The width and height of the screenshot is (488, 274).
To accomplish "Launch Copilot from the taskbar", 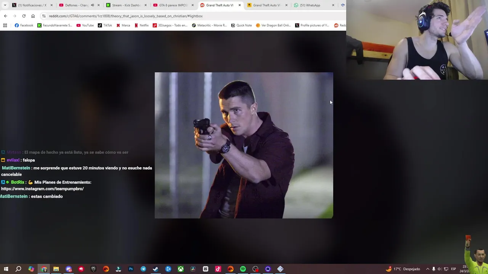I will [x=31, y=269].
